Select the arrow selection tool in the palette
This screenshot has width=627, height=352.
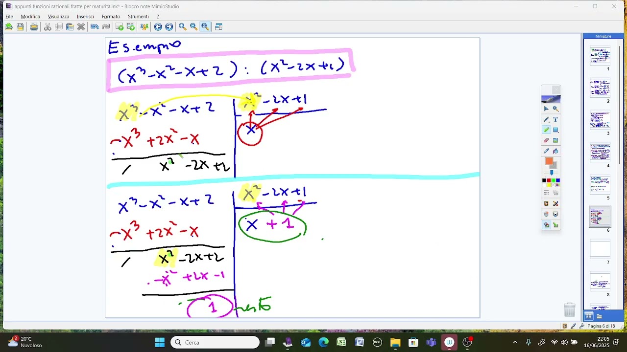(x=546, y=109)
